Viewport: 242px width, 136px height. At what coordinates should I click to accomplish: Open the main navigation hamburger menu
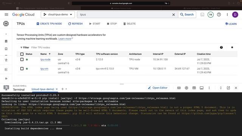[6, 14]
